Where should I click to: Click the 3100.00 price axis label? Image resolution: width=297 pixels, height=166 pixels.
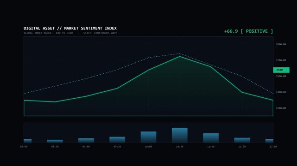click(281, 108)
